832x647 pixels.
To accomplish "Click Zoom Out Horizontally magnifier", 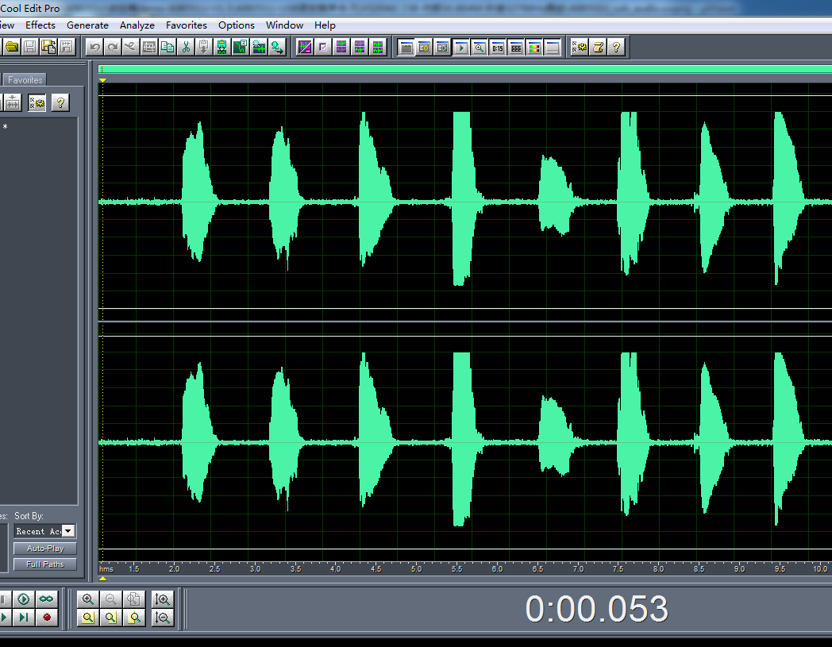I will coord(111,599).
